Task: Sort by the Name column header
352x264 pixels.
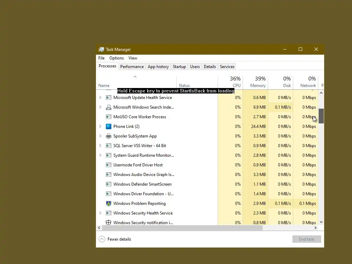Action: (x=136, y=82)
